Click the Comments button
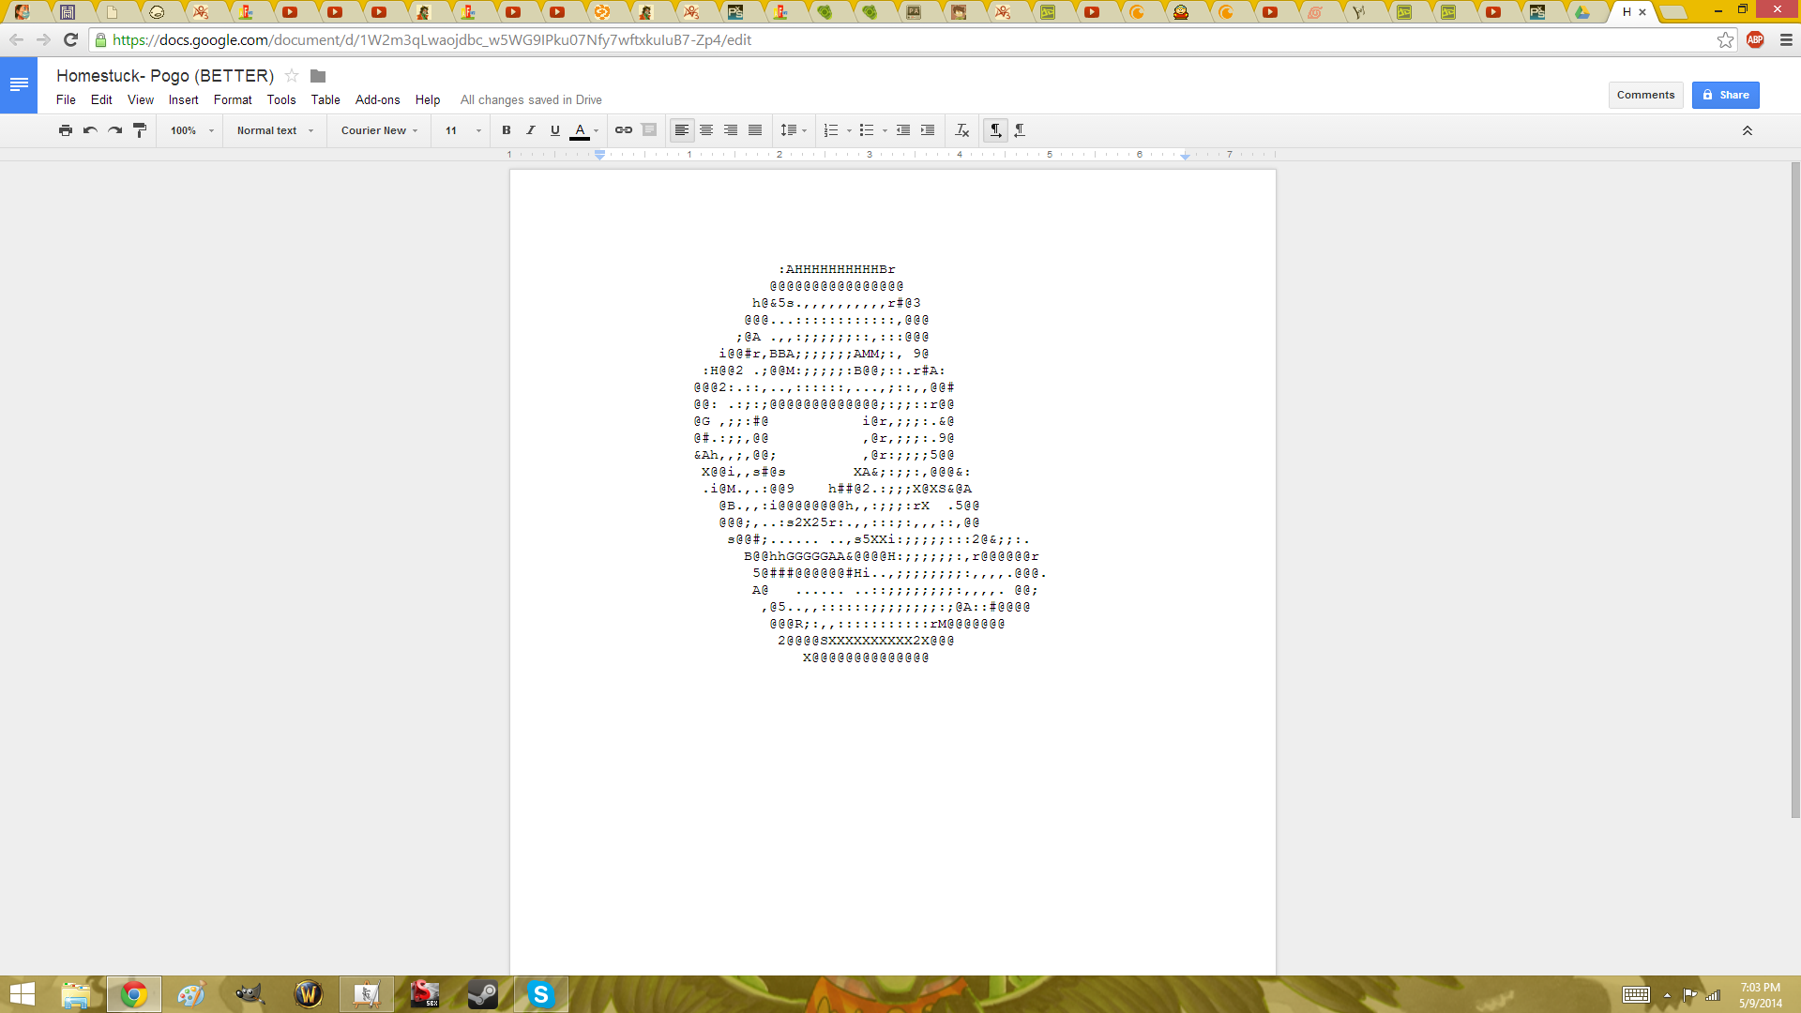Viewport: 1801px width, 1013px height. [x=1645, y=95]
